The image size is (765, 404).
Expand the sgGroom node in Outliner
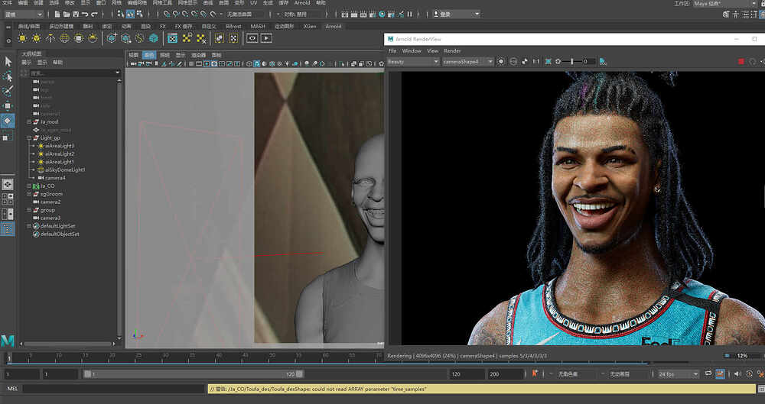(29, 194)
